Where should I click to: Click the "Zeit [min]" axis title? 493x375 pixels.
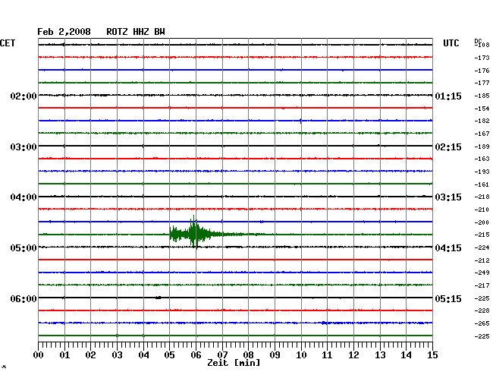click(x=234, y=363)
